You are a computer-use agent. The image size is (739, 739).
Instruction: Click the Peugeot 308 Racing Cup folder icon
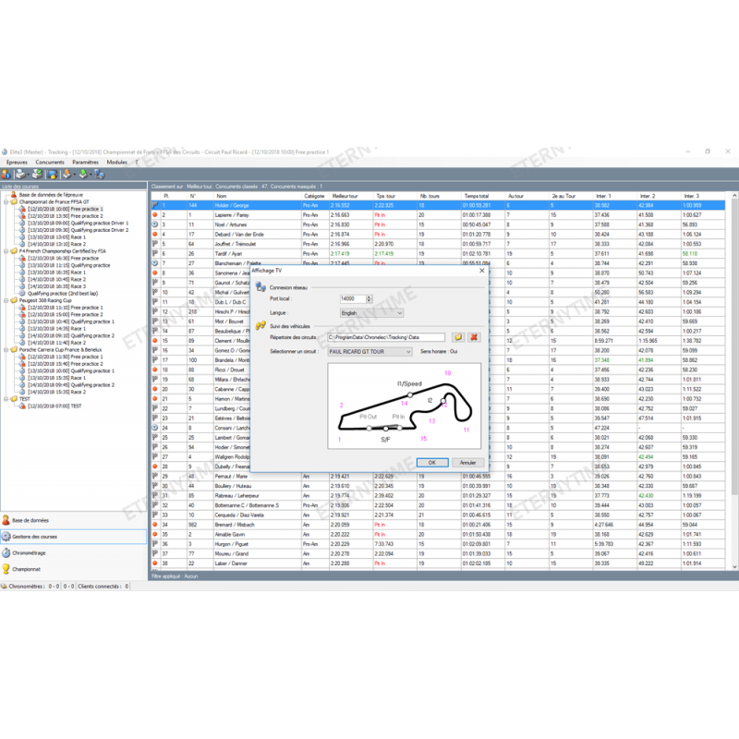[x=14, y=300]
